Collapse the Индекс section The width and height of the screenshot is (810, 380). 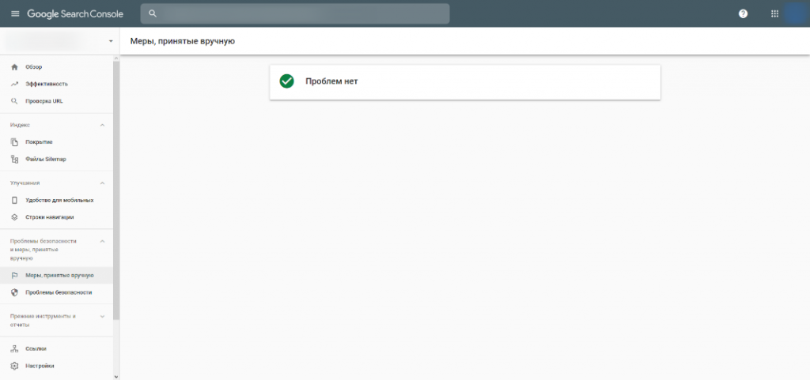(x=102, y=125)
